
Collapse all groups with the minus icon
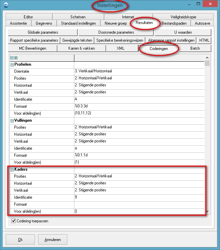12,58
